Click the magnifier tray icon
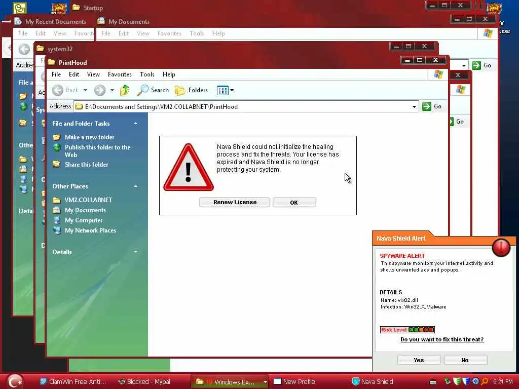The width and height of the screenshot is (519, 389). tap(485, 381)
